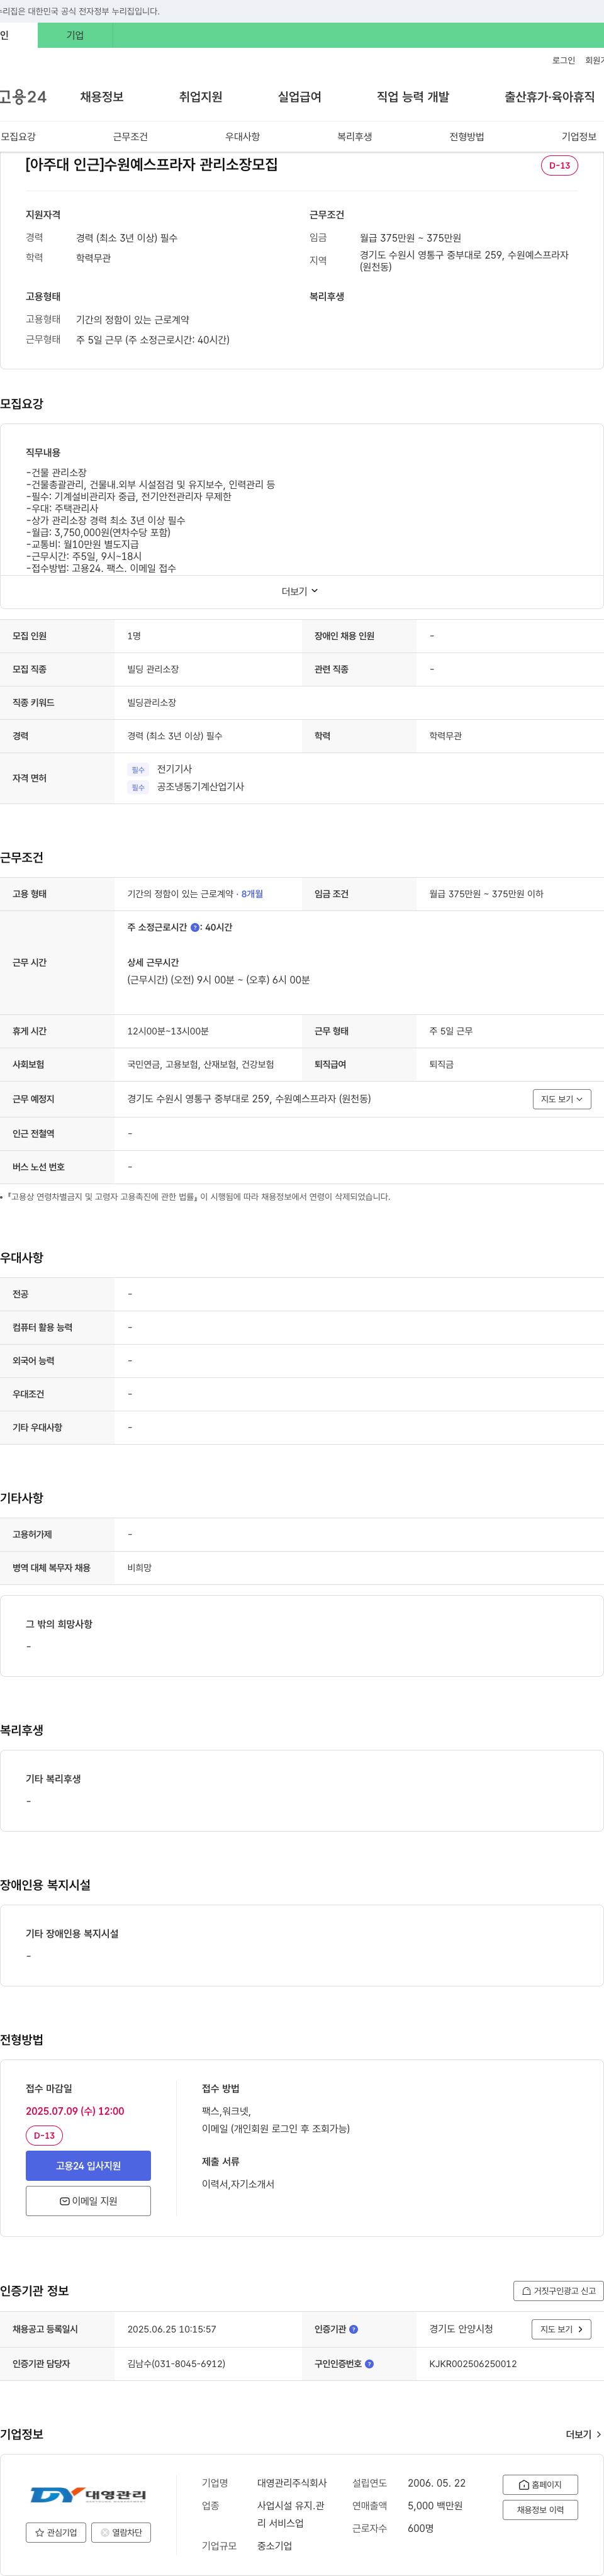Click the X circle icon on 열람차단
This screenshot has height=2576, width=604.
point(105,2532)
